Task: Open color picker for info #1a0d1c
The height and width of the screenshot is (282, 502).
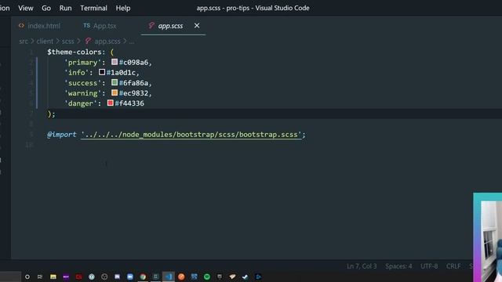Action: (x=102, y=72)
